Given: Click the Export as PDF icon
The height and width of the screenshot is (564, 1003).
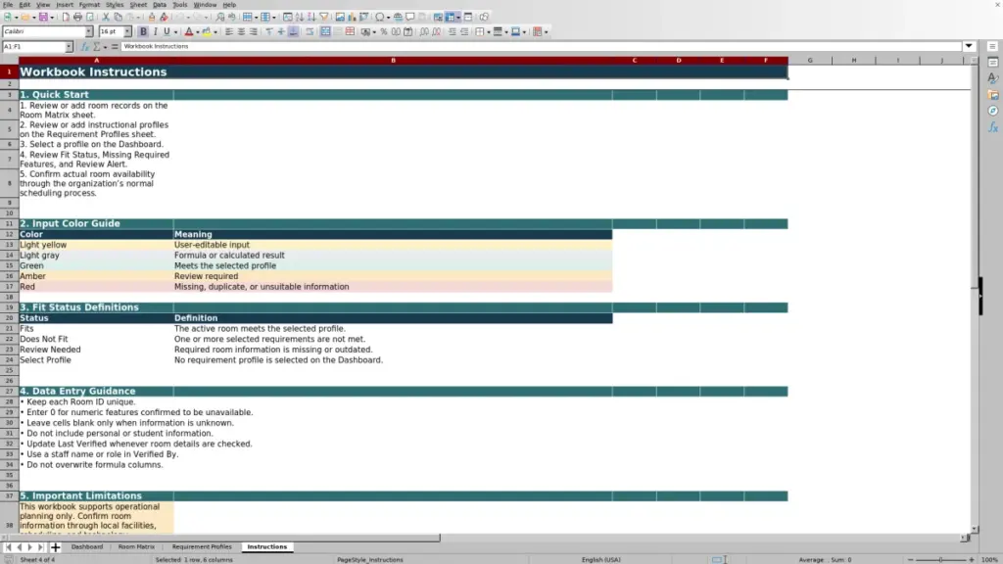Looking at the screenshot, I should coord(66,17).
